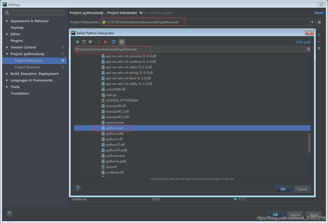Select Project Interpreter in sidebar
Image resolution: width=328 pixels, height=223 pixels.
tap(34, 61)
